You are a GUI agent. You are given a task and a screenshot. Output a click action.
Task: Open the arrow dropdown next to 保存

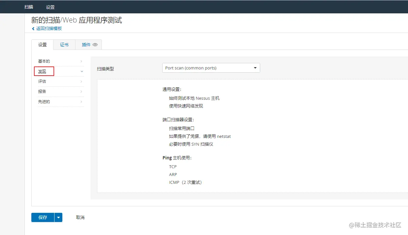pyautogui.click(x=58, y=217)
